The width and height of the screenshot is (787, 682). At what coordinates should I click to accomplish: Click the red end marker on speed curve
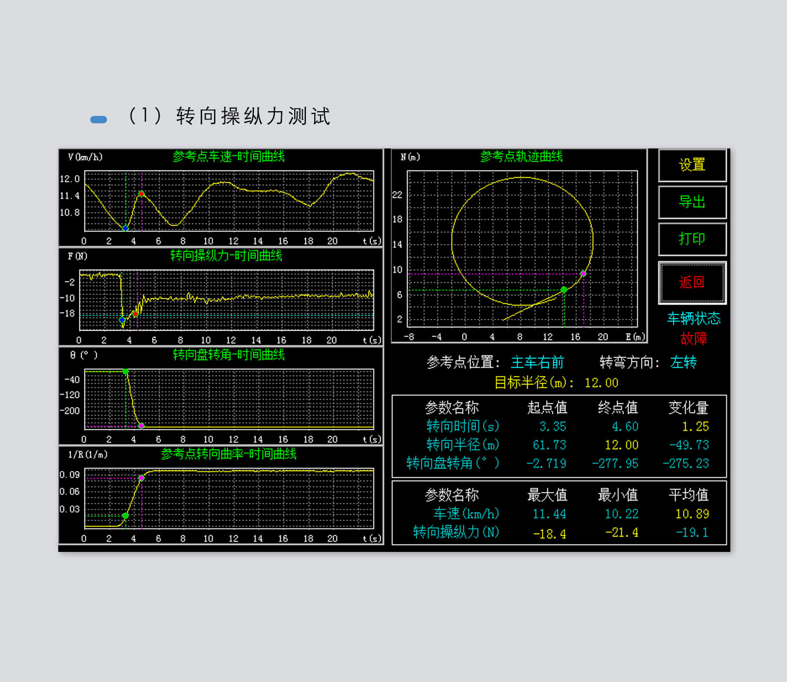click(141, 194)
